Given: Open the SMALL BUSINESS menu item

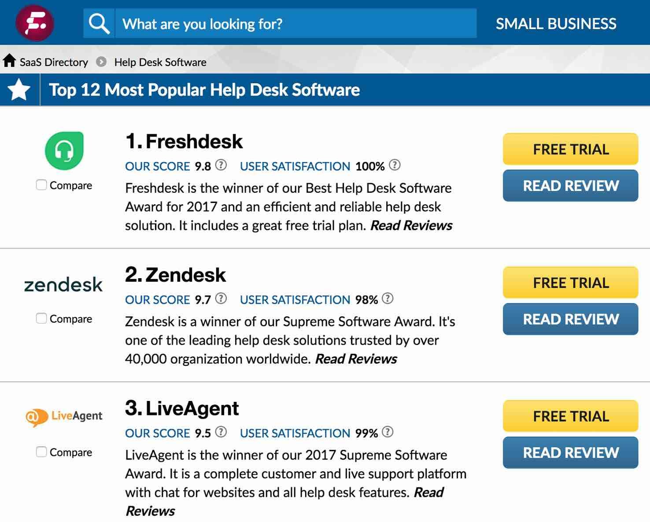Looking at the screenshot, I should 556,24.
